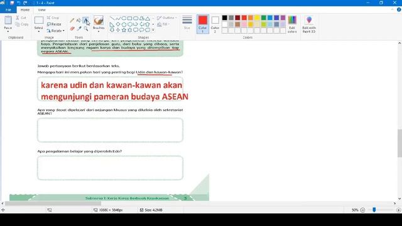Click the Copy button
The height and width of the screenshot is (226, 402).
coord(22,24)
